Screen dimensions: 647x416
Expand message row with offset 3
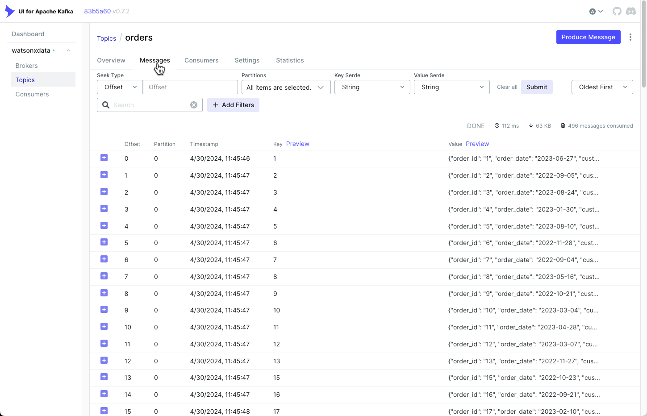click(104, 208)
